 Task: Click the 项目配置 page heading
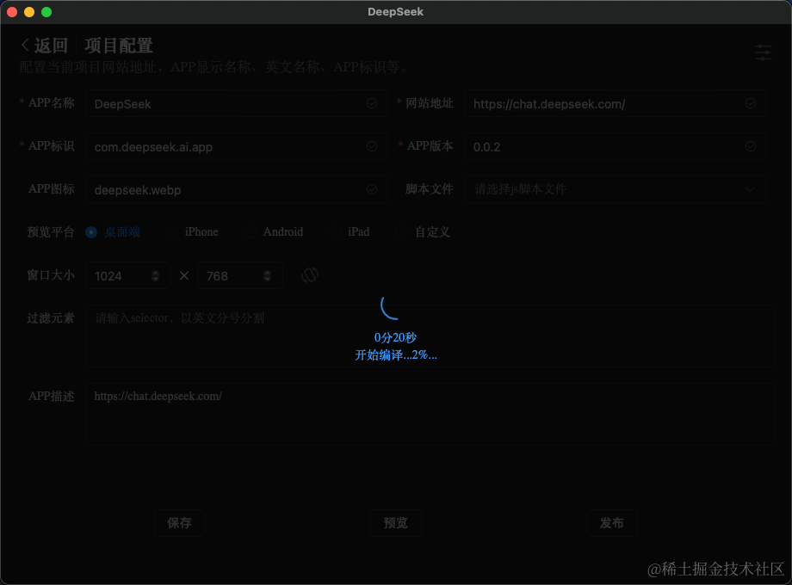pyautogui.click(x=119, y=46)
